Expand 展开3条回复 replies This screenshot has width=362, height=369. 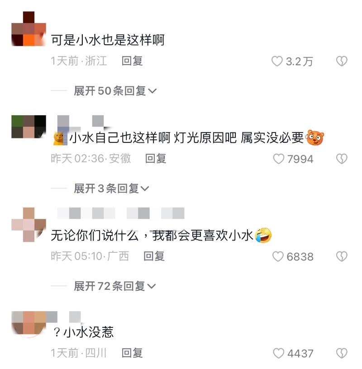111,189
